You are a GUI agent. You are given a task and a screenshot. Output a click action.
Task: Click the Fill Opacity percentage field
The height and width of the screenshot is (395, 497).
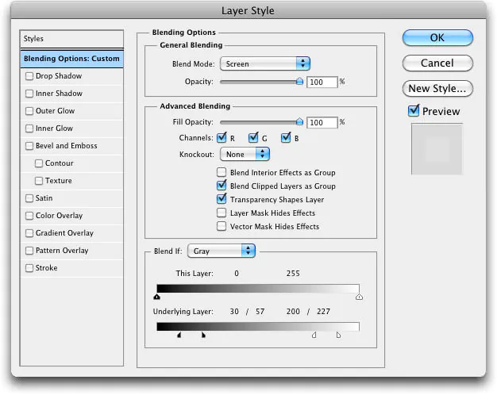pos(322,123)
